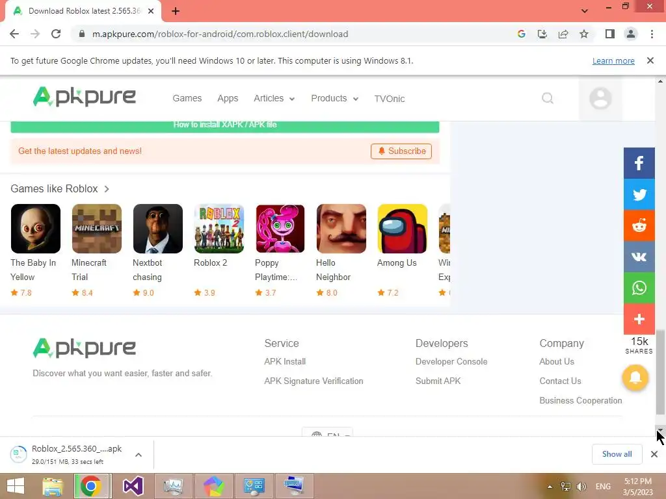Screen dimensions: 666x499
Task: Open the About Us link
Action: point(557,361)
